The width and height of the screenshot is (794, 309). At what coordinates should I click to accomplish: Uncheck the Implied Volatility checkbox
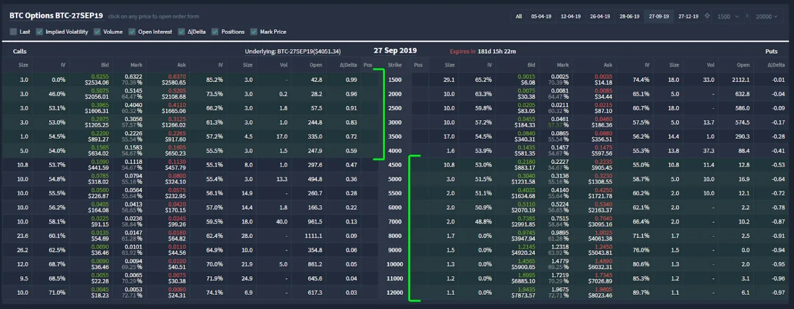tap(40, 32)
